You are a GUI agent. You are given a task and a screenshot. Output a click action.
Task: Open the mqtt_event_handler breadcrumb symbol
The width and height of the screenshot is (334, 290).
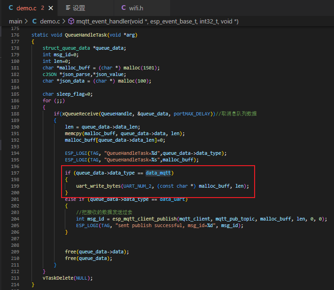pyautogui.click(x=157, y=22)
